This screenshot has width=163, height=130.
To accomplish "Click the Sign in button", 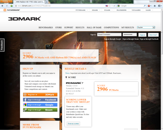I will (x=142, y=35).
